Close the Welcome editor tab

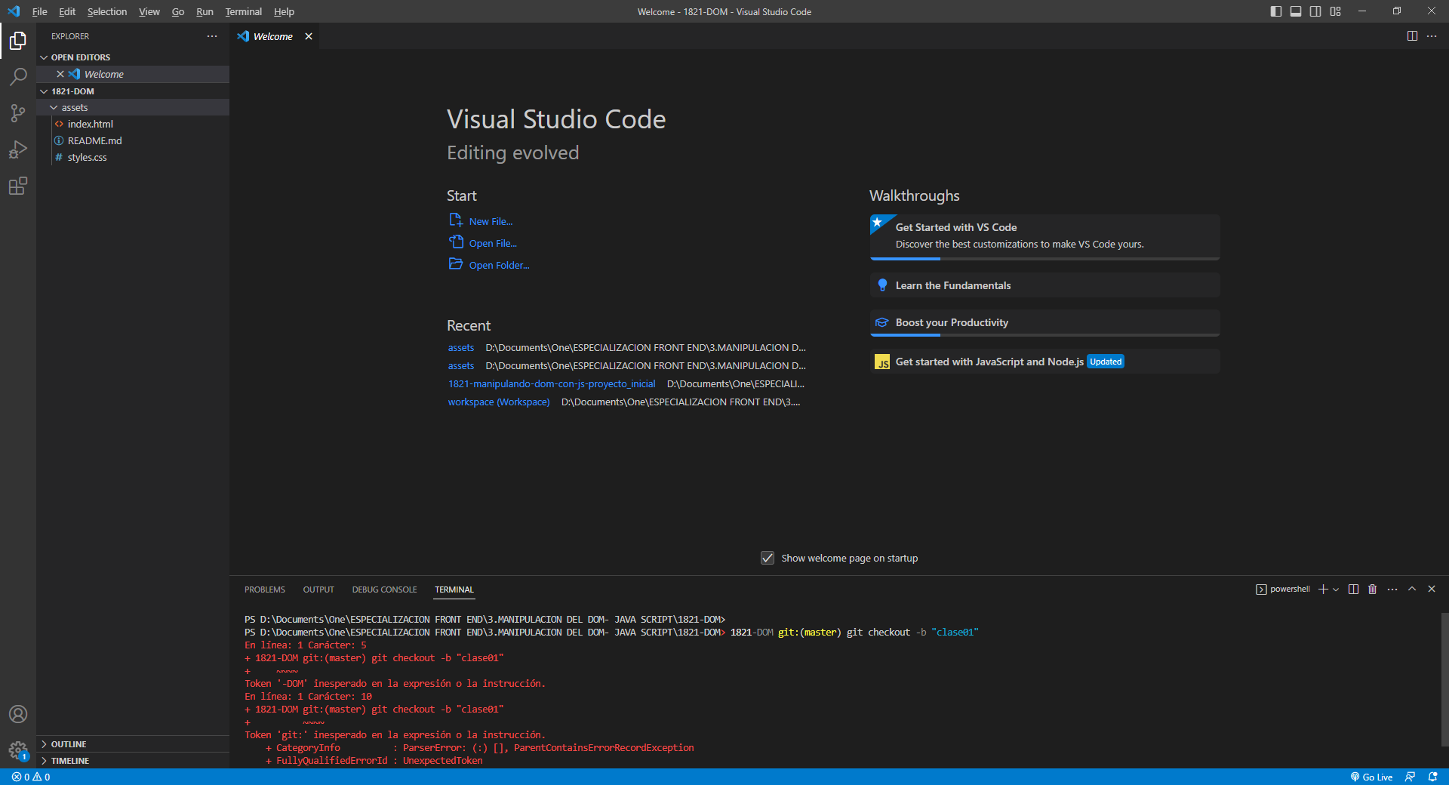click(309, 36)
